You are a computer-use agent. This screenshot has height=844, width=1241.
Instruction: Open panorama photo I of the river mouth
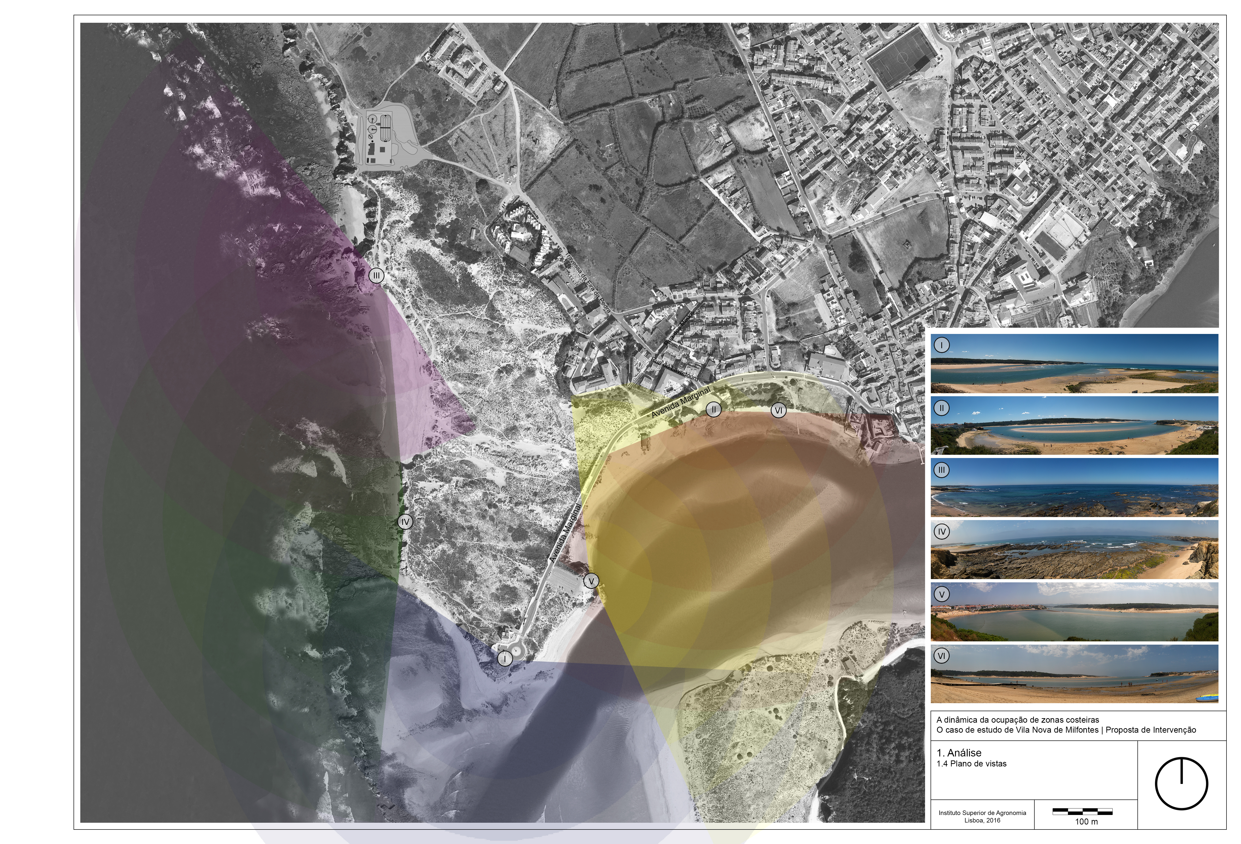[x=1074, y=363]
